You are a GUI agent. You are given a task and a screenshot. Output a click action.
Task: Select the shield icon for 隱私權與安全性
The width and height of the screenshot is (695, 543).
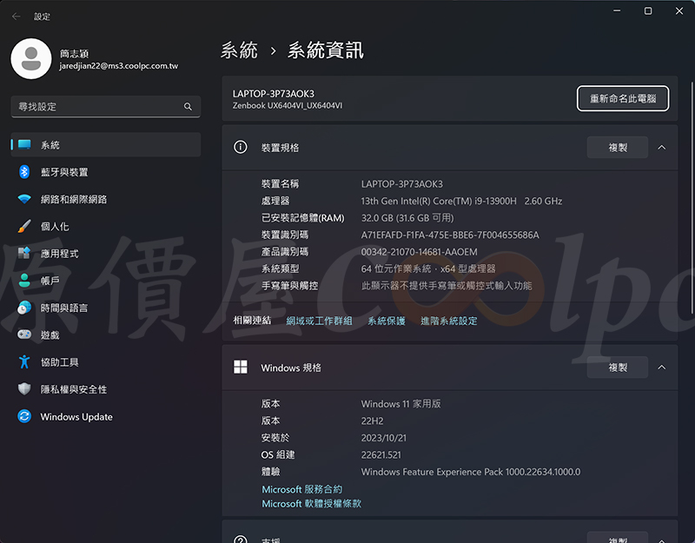tap(24, 389)
